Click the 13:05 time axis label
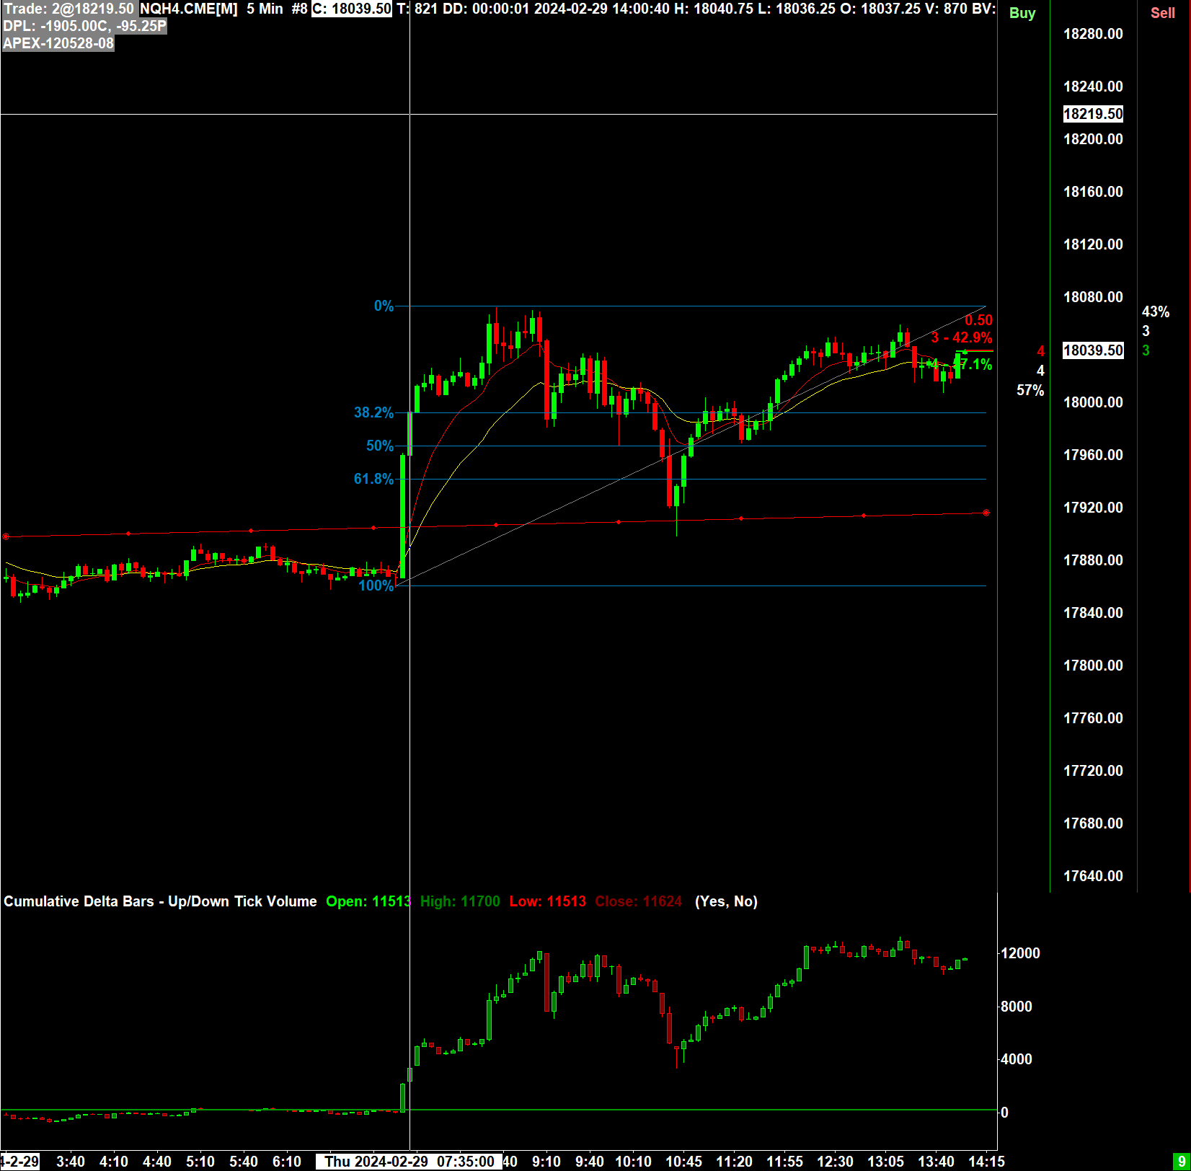Viewport: 1191px width, 1171px height. 885,1162
